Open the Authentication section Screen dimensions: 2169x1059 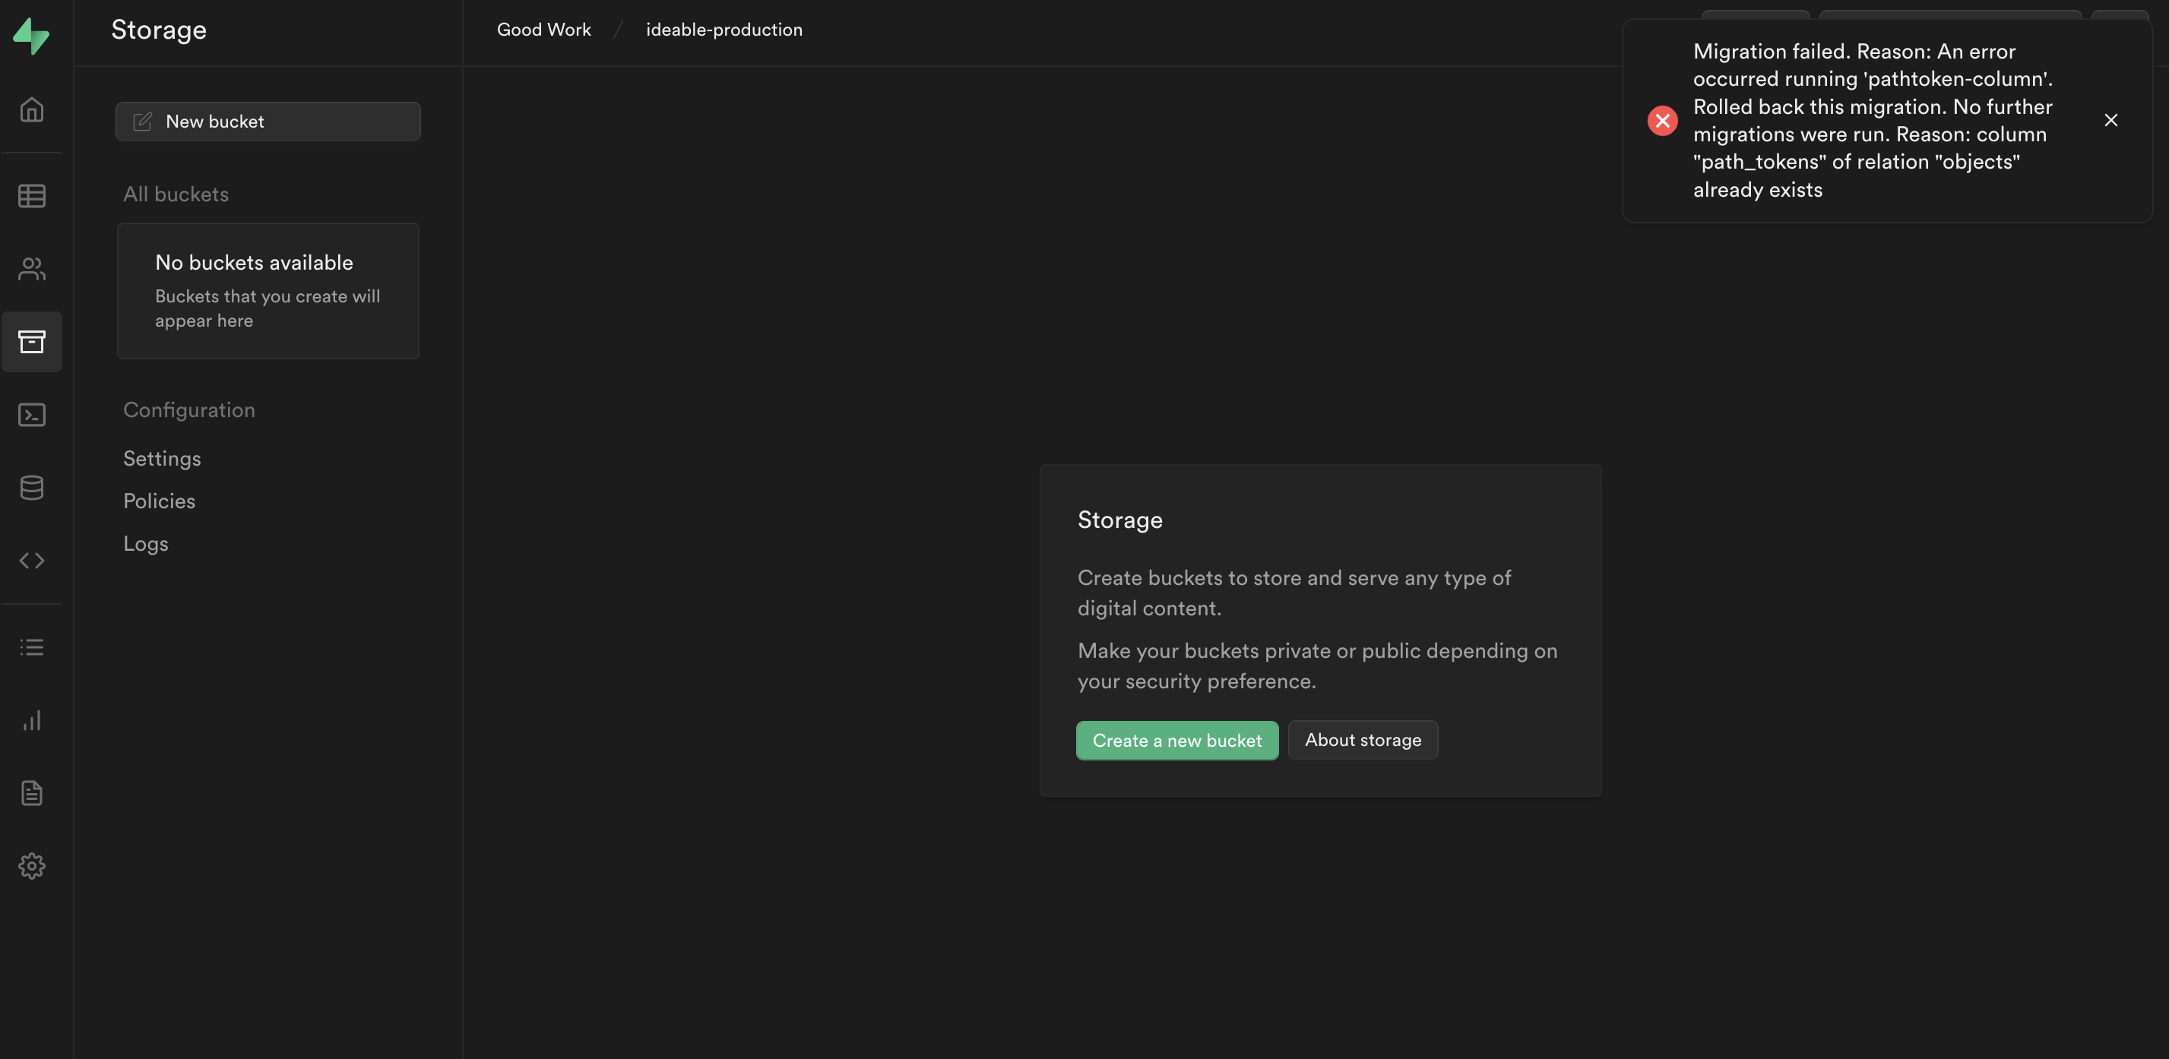point(31,268)
